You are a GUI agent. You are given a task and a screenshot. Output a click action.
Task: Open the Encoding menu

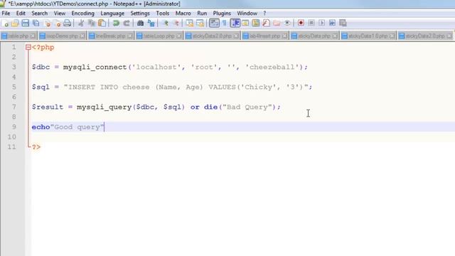pos(83,14)
